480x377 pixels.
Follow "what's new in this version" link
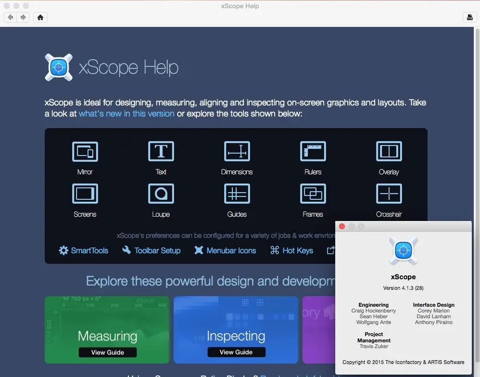point(126,114)
